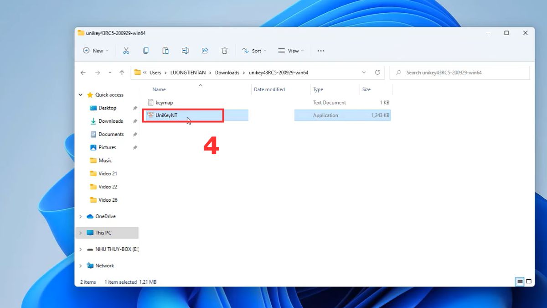
Task: Open Video 22 folder in sidebar
Action: pos(108,187)
